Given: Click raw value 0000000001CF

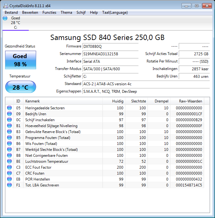Looking at the screenshot, I should click(x=189, y=114).
